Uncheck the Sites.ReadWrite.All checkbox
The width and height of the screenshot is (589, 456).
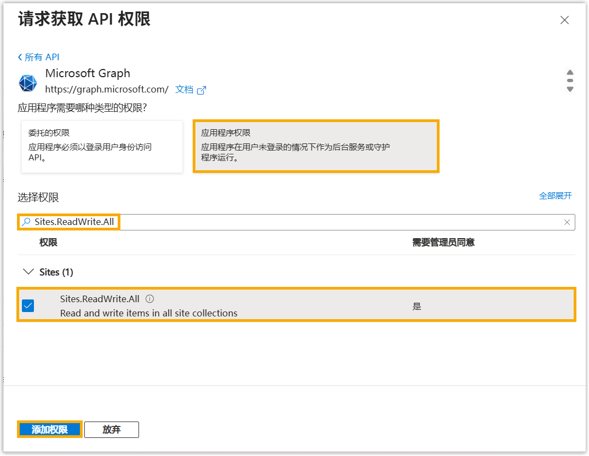(28, 305)
